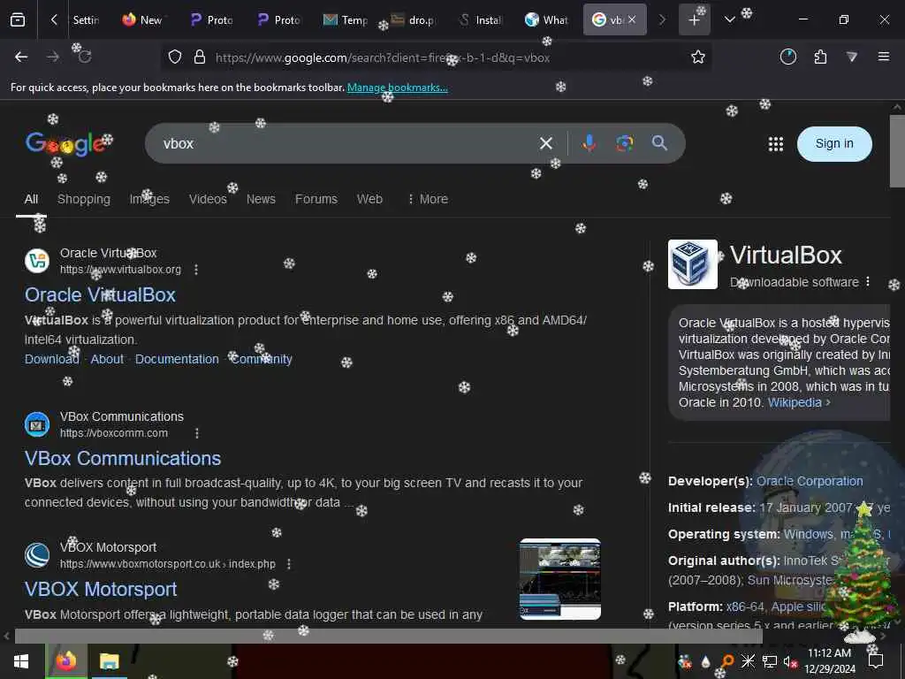The width and height of the screenshot is (905, 679).
Task: Open VBOX Motorsport result title
Action: [101, 590]
